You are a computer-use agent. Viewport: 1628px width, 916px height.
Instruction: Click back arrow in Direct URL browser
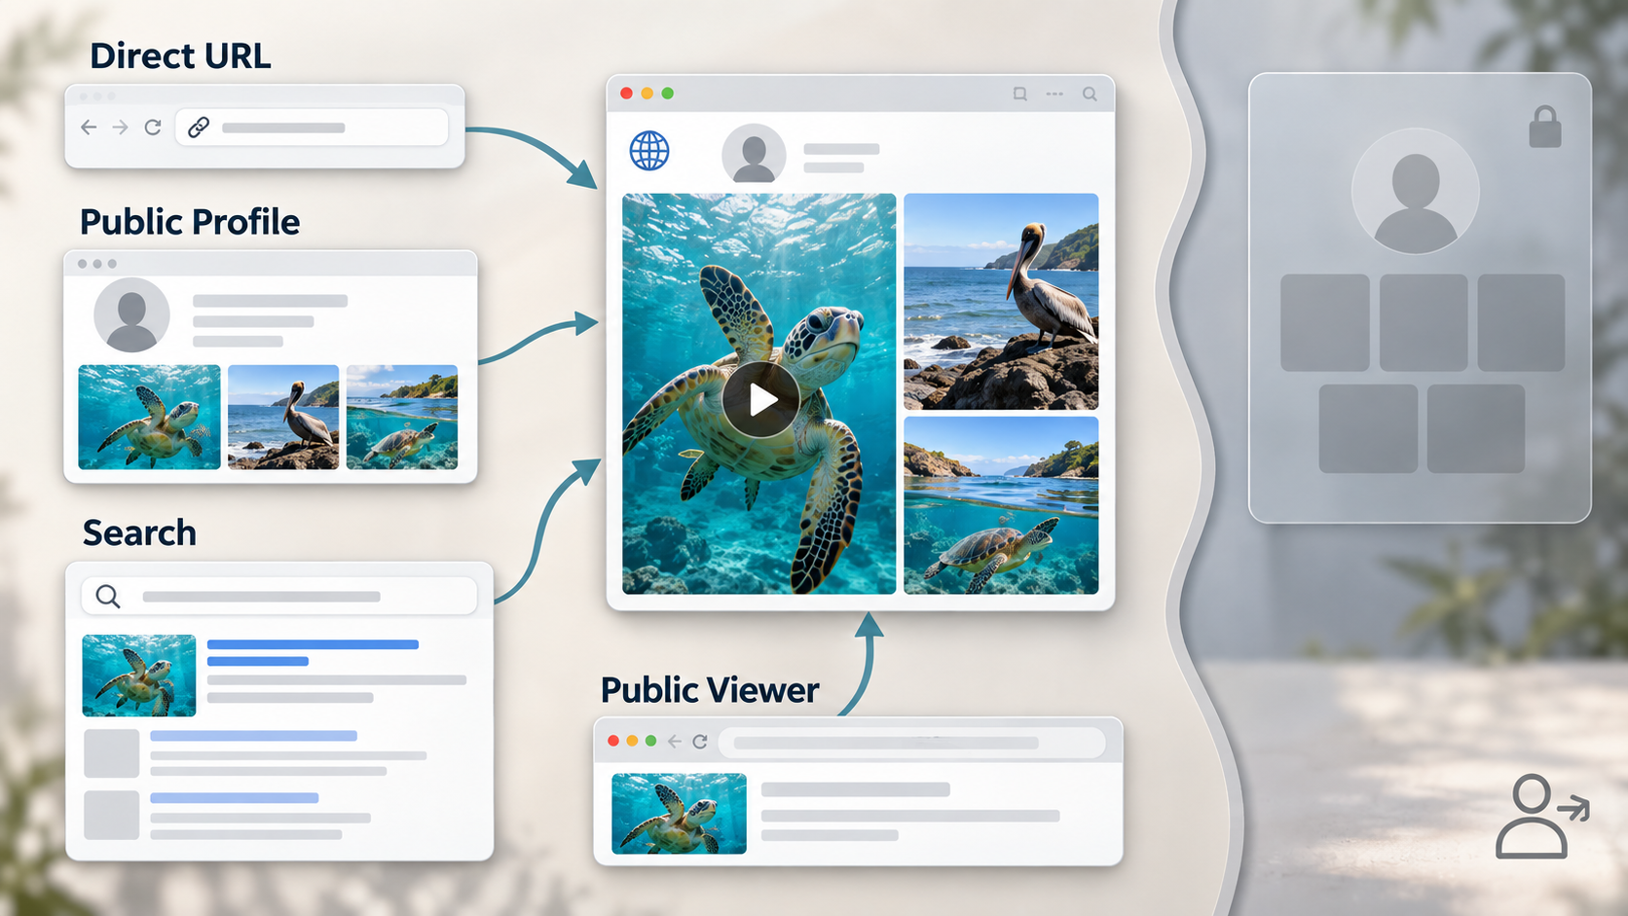tap(89, 128)
